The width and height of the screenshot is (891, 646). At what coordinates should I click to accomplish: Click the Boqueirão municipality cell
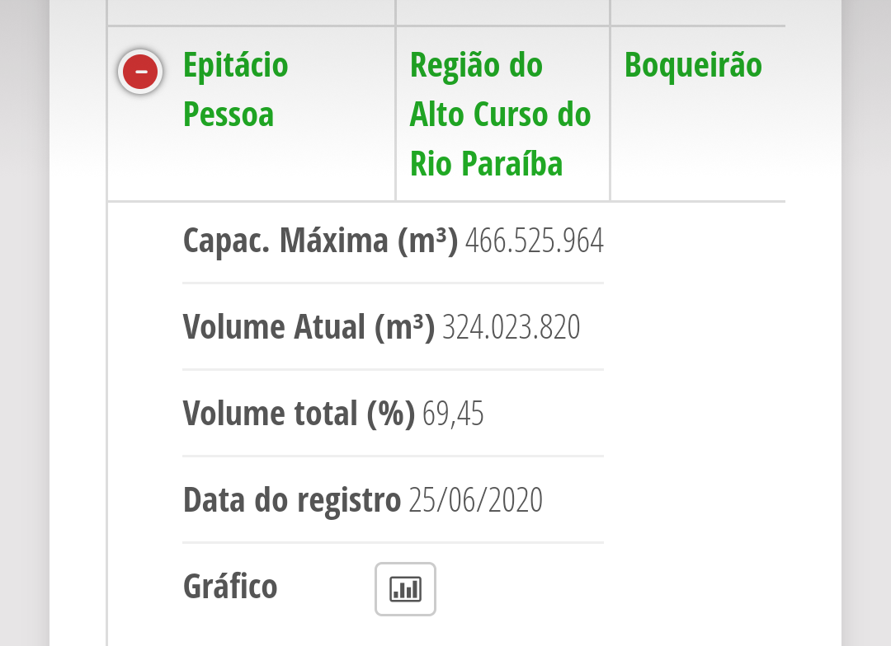tap(699, 114)
